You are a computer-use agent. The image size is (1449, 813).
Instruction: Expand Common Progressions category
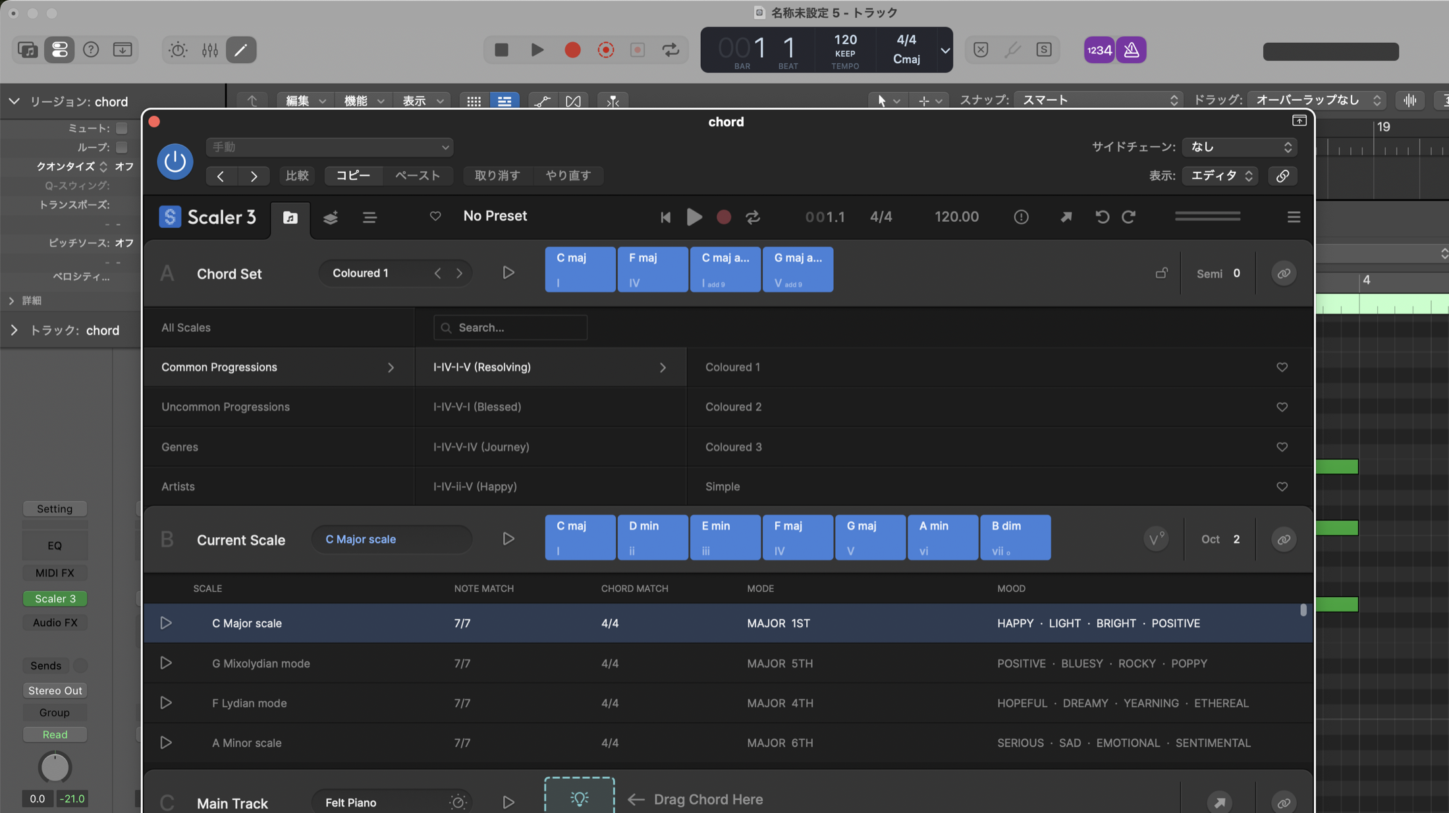tap(390, 368)
